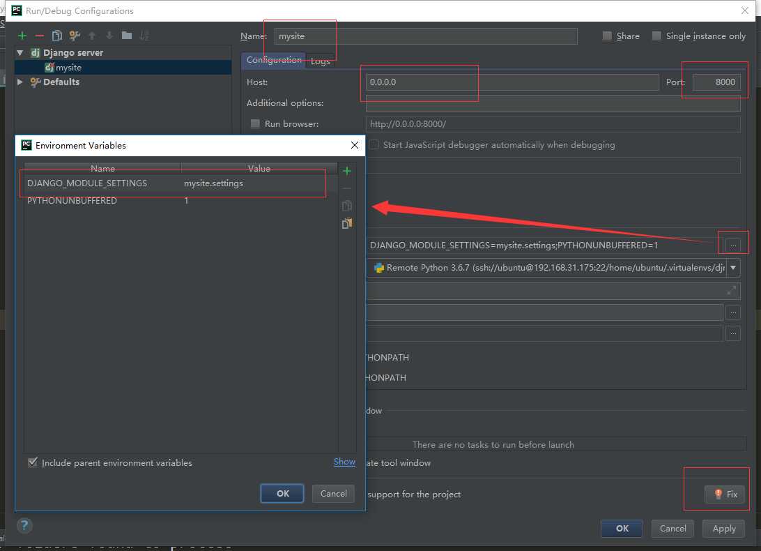The width and height of the screenshot is (761, 551).
Task: Select PYTHONUNBUFFERED variable row
Action: coord(180,201)
